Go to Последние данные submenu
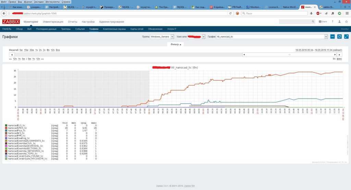Image resolution: width=351 pixels, height=190 pixels. click(46, 29)
